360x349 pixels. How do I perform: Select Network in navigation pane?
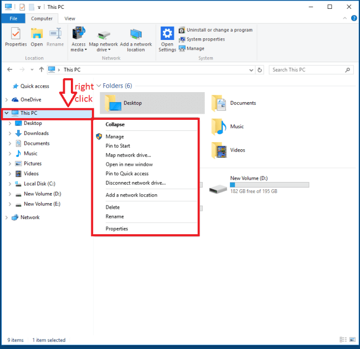(25, 218)
